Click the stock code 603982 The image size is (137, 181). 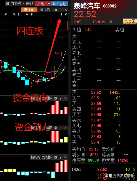tap(110, 6)
